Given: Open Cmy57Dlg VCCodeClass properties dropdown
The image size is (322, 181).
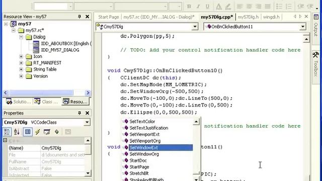Looking at the screenshot, I should [x=87, y=122].
